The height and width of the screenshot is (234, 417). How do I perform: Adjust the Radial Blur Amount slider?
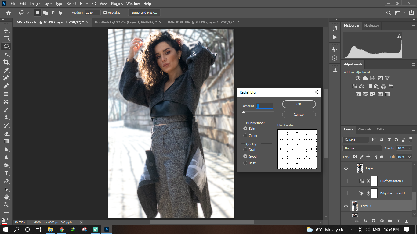244,112
